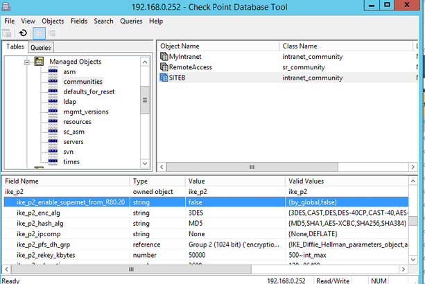Select the ldap table in tree
Screen dimensions: 425x284
point(69,102)
